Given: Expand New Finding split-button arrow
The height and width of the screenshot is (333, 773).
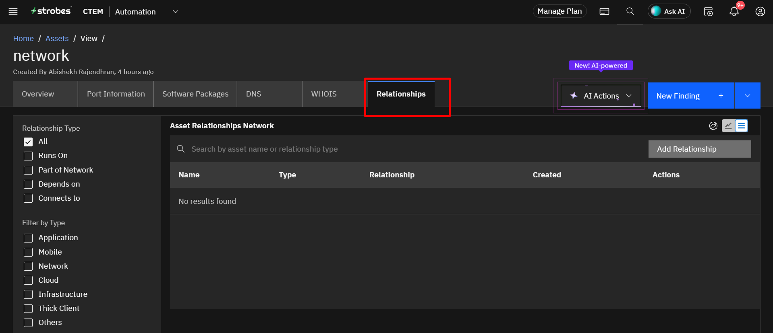Looking at the screenshot, I should 747,96.
